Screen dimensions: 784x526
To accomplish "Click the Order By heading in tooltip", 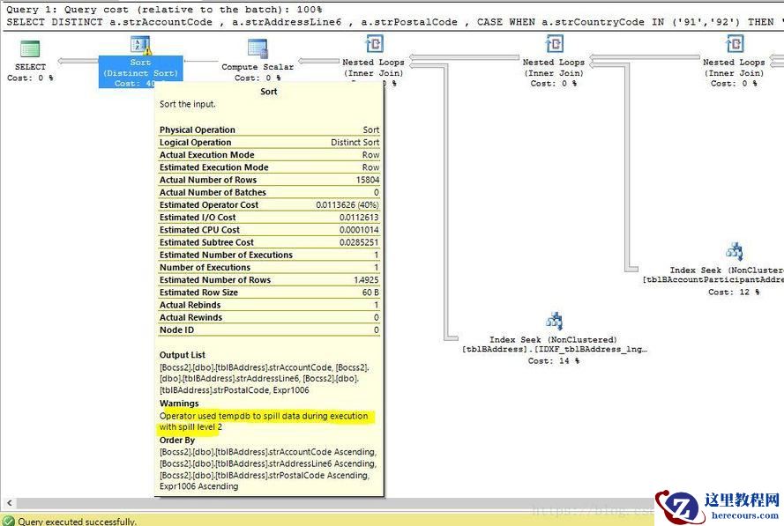I will click(177, 440).
